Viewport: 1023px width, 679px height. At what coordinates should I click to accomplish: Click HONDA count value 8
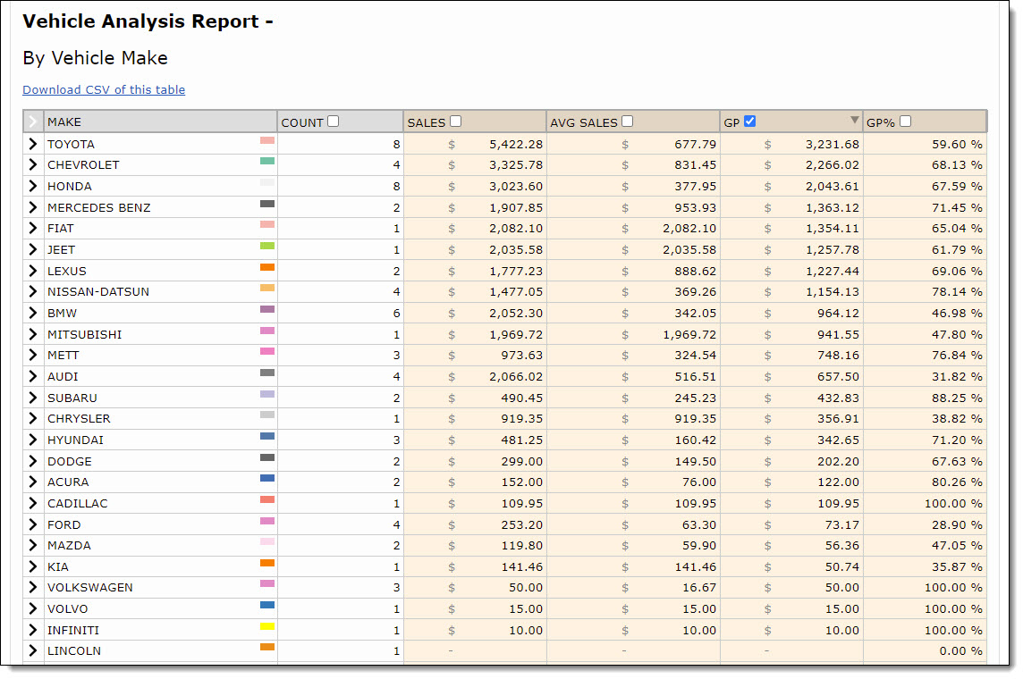coord(396,187)
